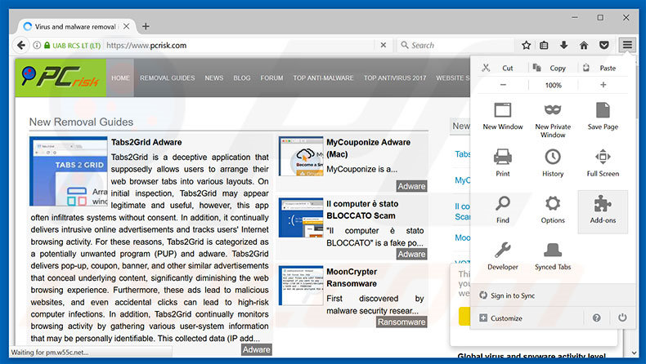
Task: Open REMOVAL GUIDES nav item
Action: tap(168, 78)
